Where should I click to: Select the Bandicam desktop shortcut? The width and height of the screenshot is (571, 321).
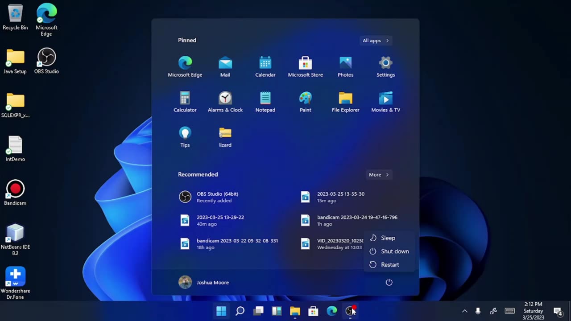tap(15, 193)
